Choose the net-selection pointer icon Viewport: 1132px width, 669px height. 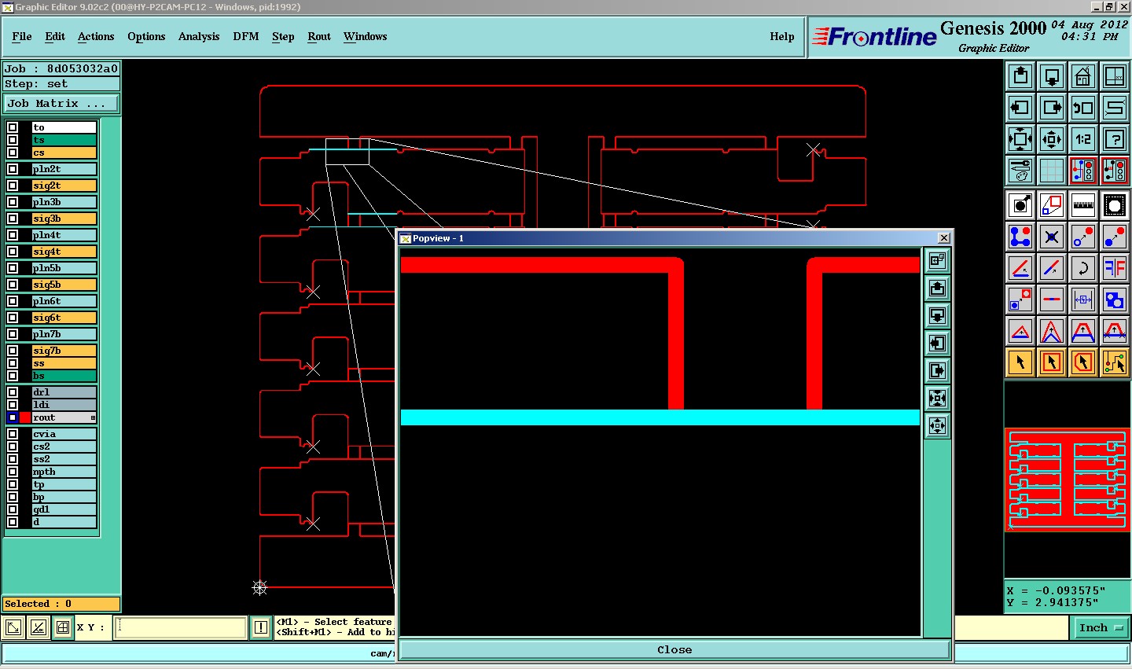1115,362
